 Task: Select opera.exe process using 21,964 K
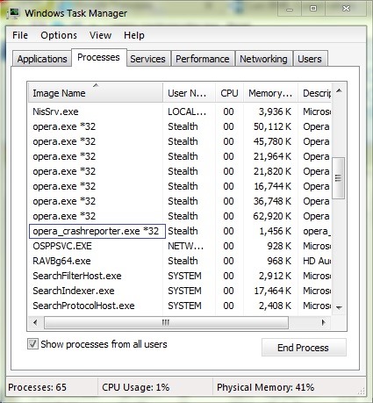(180, 156)
